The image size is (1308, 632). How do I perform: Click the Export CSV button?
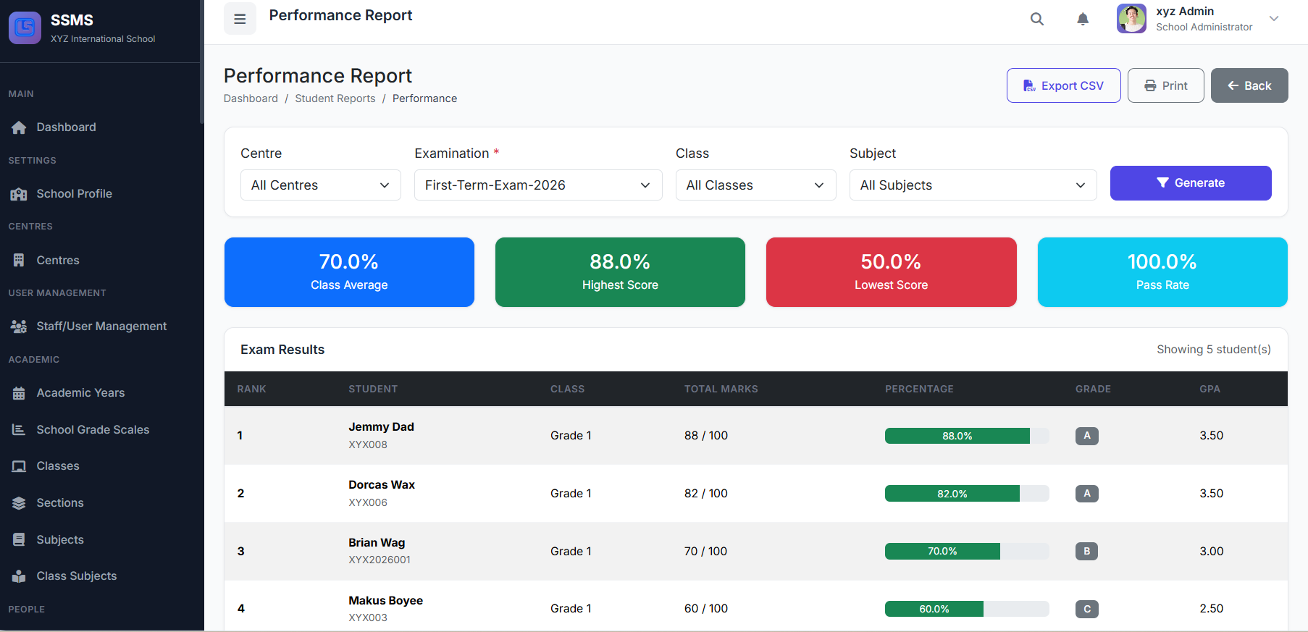point(1063,85)
